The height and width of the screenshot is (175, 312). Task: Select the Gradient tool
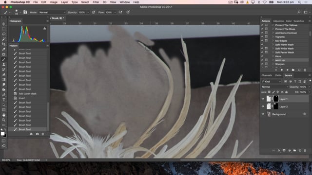(3, 80)
